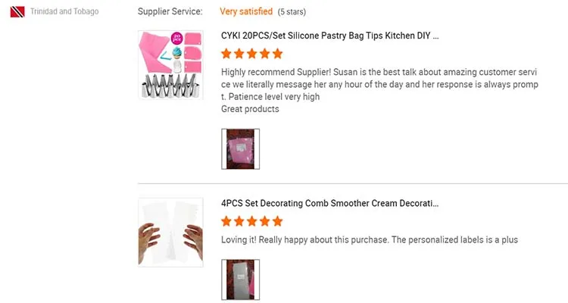Click the fifth star of the Decorating Comb review

pos(277,221)
